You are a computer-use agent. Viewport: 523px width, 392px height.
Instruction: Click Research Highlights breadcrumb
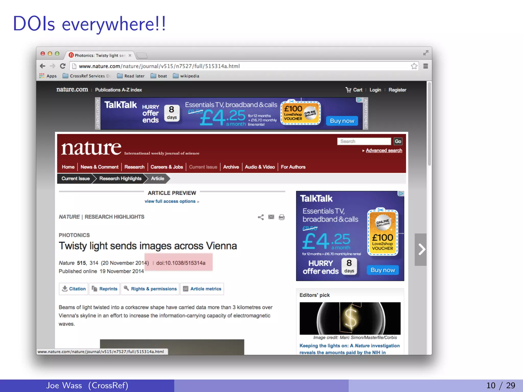pyautogui.click(x=120, y=179)
